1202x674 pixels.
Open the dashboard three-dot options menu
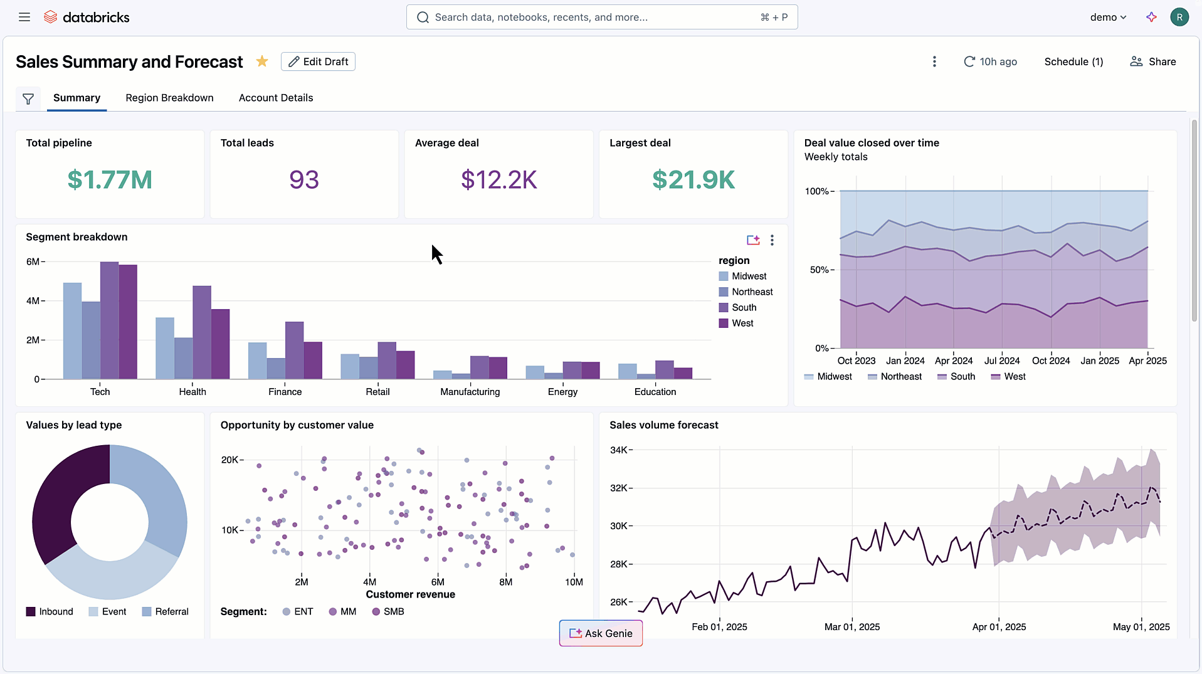coord(934,61)
